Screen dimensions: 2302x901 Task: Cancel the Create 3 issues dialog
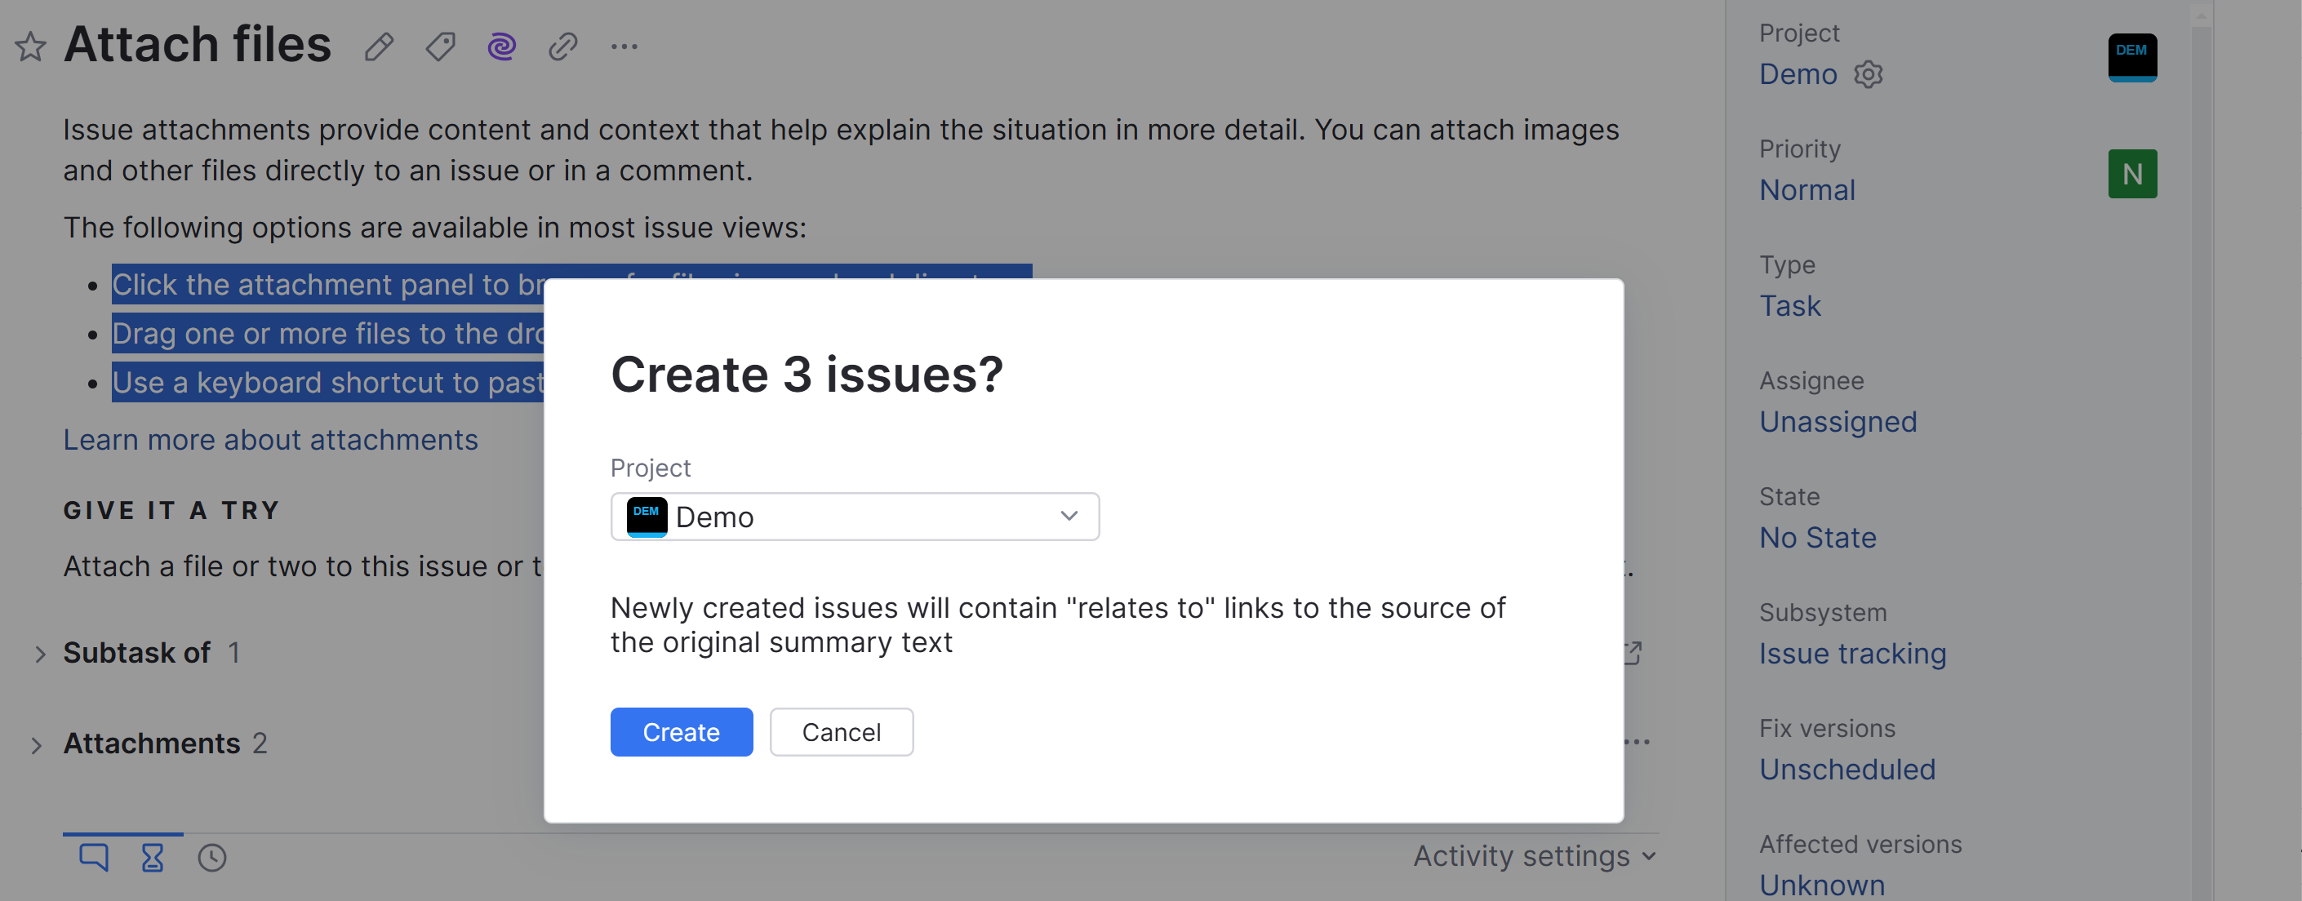point(841,732)
